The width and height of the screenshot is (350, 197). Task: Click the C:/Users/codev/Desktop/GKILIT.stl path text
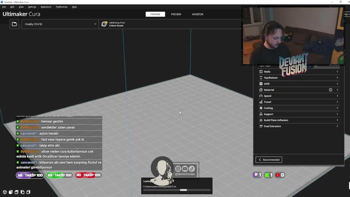tap(160, 187)
